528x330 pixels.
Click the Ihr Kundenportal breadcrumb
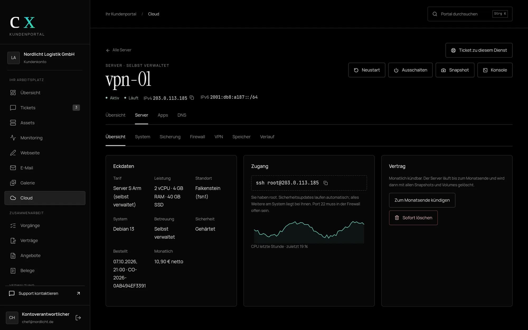coord(121,14)
